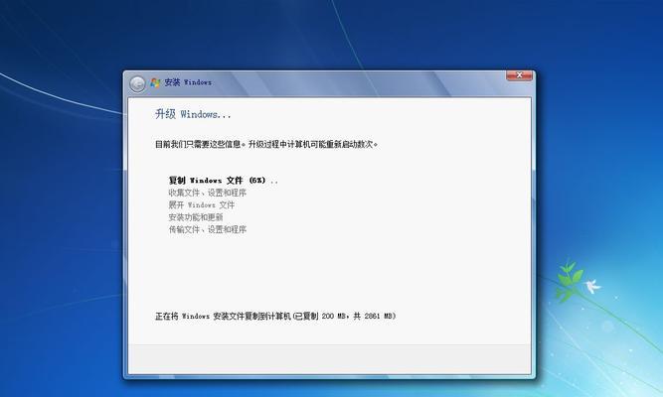Select the step 收集文件、设置和程序
The image size is (663, 397).
click(207, 193)
